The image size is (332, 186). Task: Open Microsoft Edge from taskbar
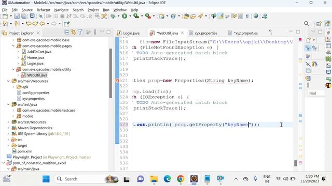tap(167, 179)
